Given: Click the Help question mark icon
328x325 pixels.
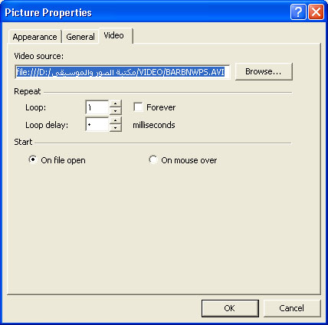Looking at the screenshot, I should [x=298, y=12].
